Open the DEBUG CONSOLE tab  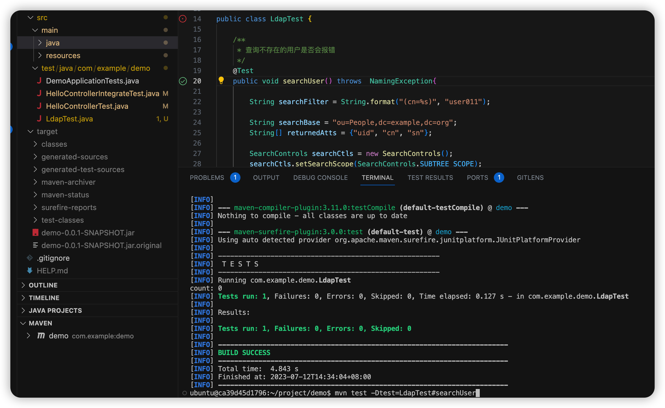tap(320, 178)
